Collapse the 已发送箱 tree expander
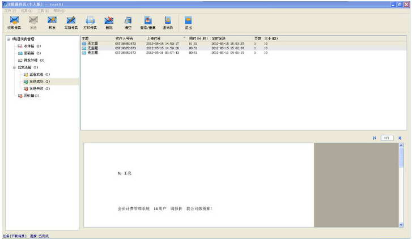Viewport: 412px width, 239px height. (15, 67)
